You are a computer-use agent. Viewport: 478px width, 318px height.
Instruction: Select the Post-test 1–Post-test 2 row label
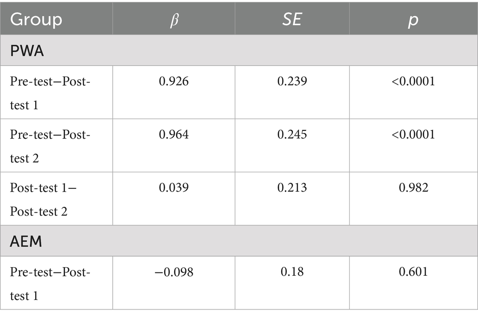(43, 199)
